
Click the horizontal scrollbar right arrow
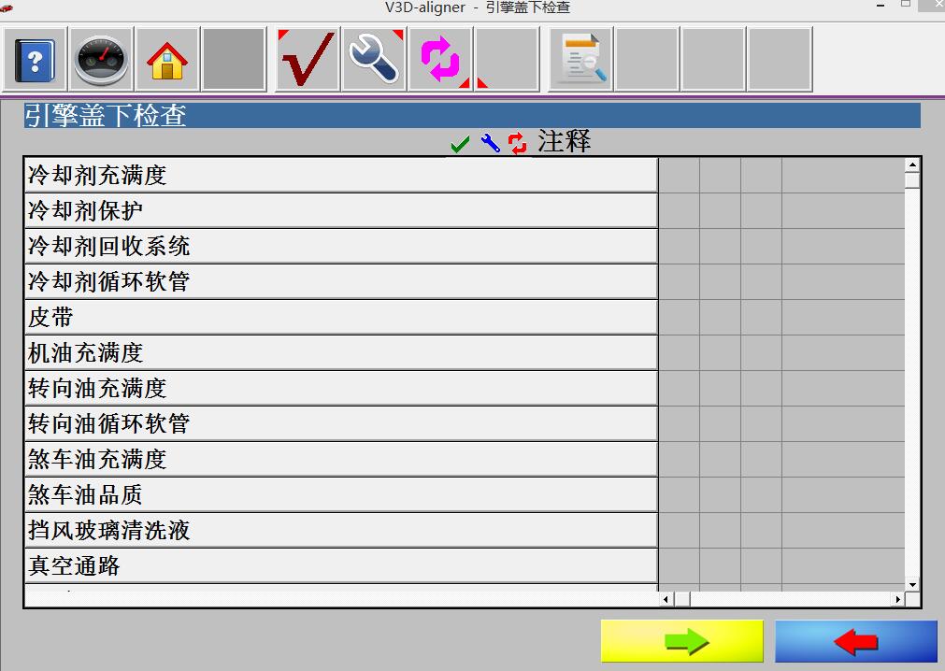[x=898, y=599]
